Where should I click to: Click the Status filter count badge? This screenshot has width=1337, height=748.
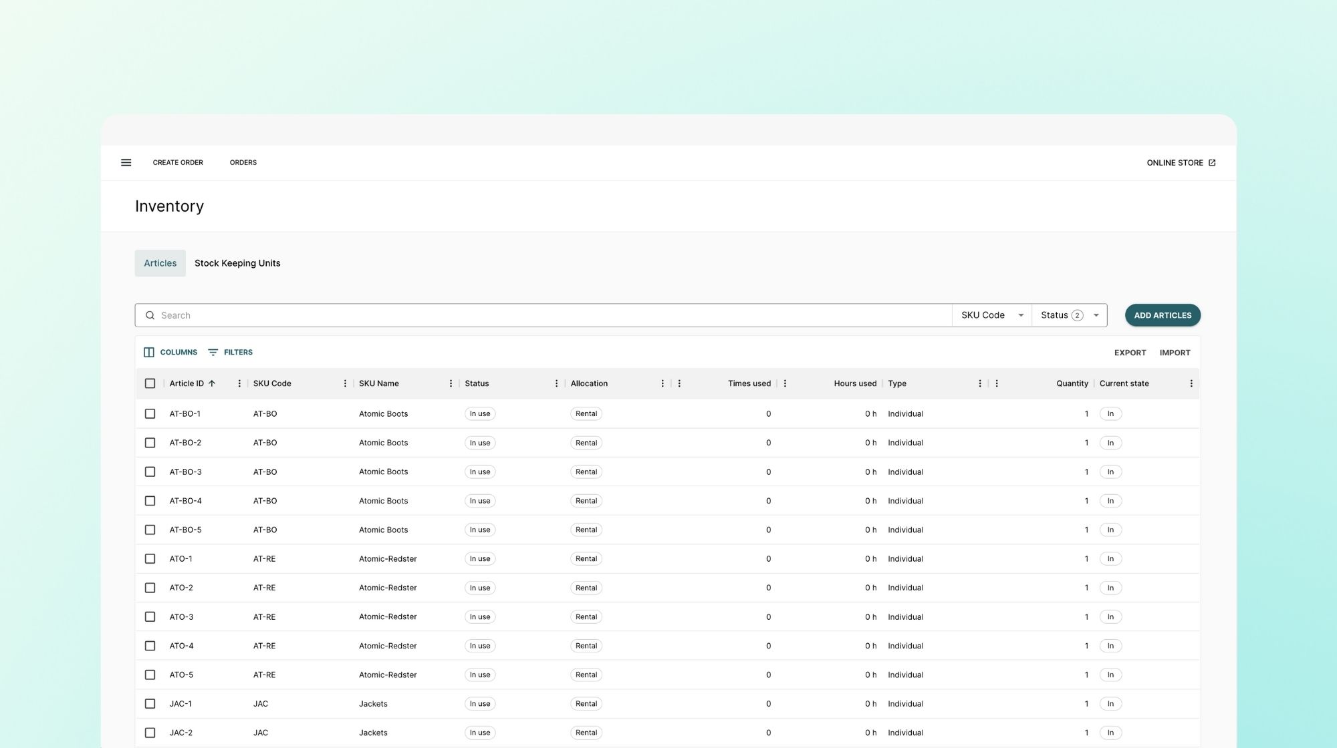[x=1077, y=315]
